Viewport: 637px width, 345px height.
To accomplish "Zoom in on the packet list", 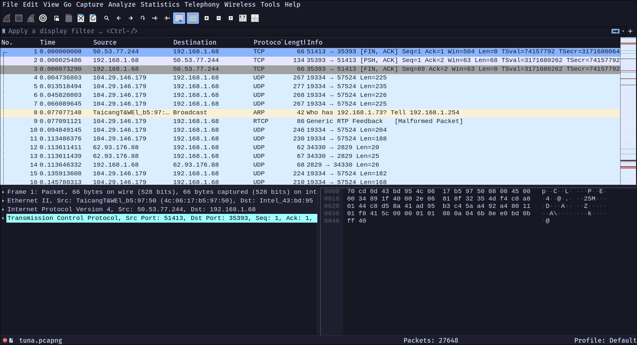I will pos(207,18).
